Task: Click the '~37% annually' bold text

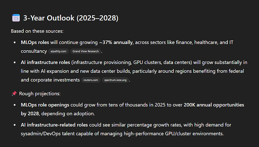Action: coord(116,42)
